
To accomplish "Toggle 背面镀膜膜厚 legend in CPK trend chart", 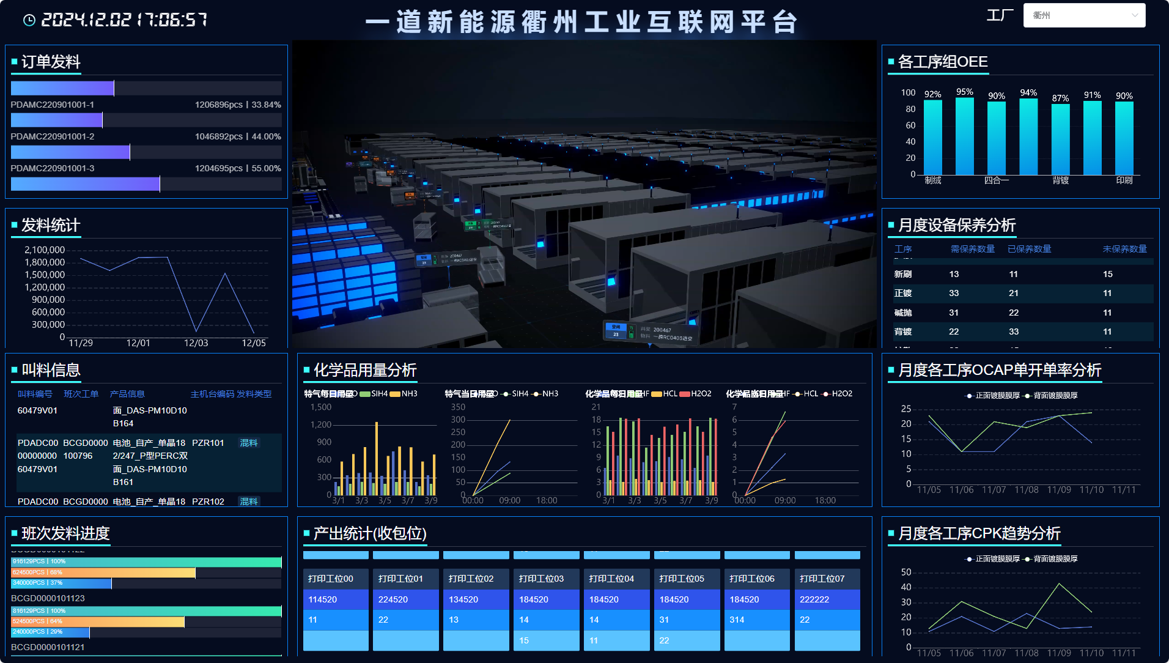I will pyautogui.click(x=1050, y=559).
